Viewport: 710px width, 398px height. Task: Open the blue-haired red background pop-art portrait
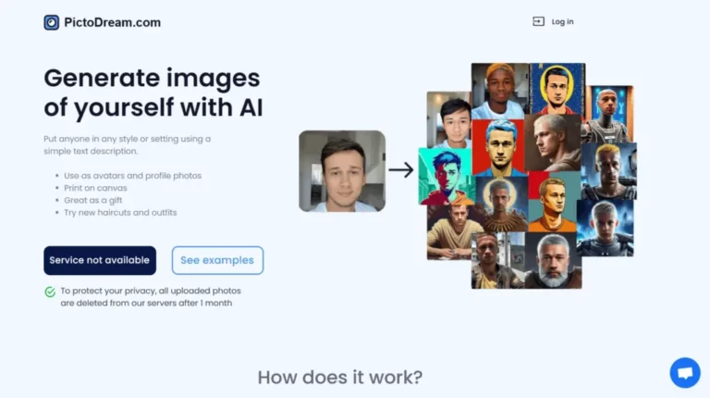pos(499,148)
